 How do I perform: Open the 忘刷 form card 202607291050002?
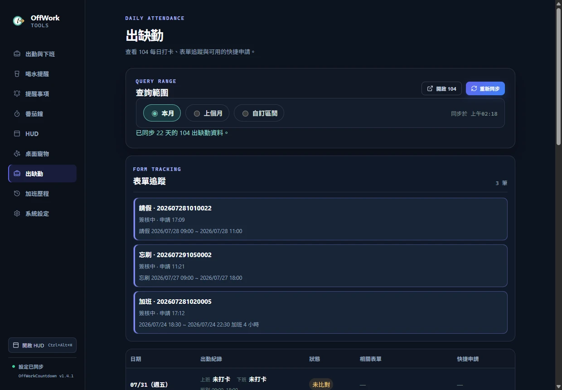[320, 266]
